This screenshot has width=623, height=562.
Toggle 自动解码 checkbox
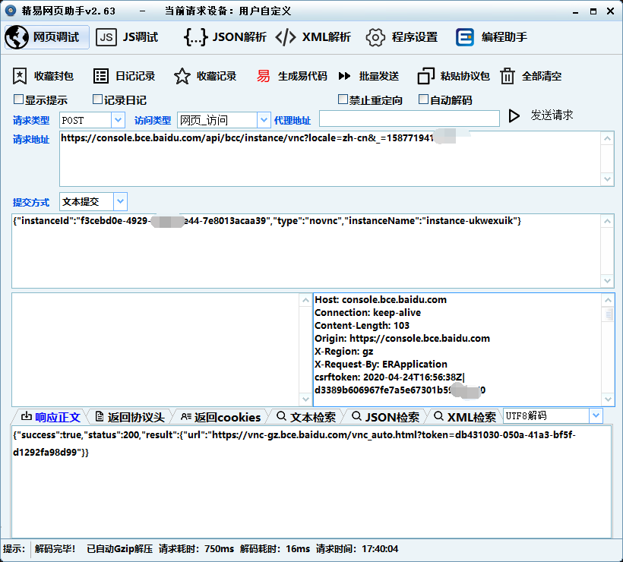(423, 99)
